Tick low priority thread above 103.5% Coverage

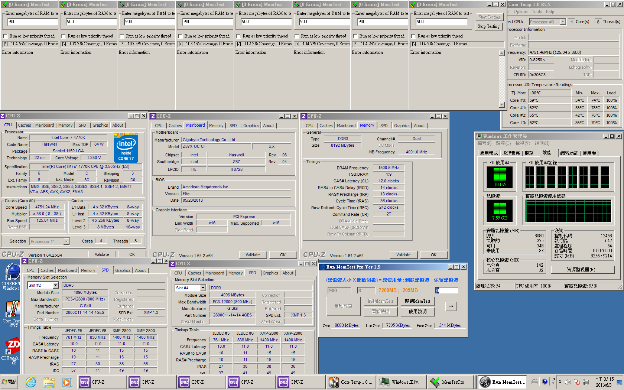tap(122, 36)
